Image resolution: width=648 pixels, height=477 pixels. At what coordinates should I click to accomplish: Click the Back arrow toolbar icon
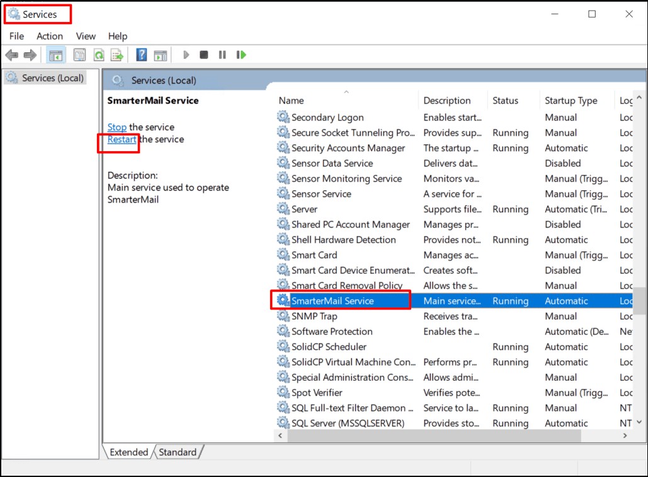(x=12, y=55)
